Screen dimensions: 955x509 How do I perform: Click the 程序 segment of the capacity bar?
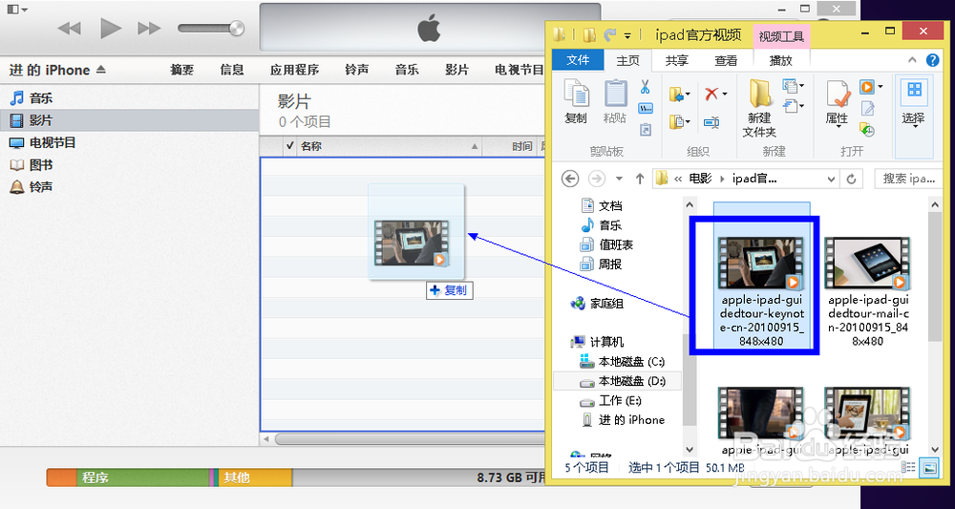tap(142, 477)
